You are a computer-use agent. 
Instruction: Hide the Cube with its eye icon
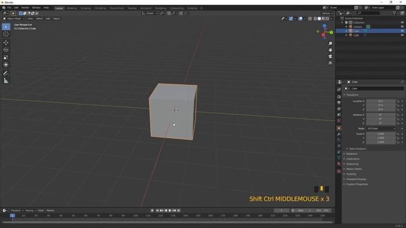coord(402,31)
